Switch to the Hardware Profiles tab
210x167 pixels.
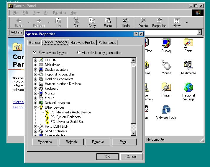pyautogui.click(x=83, y=42)
